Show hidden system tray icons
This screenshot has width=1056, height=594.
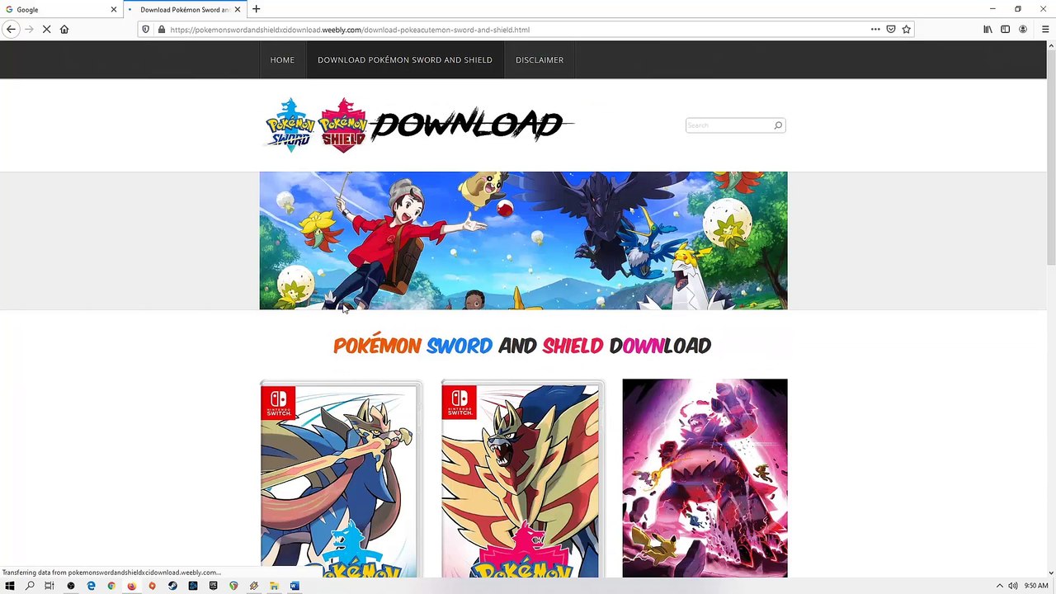999,586
